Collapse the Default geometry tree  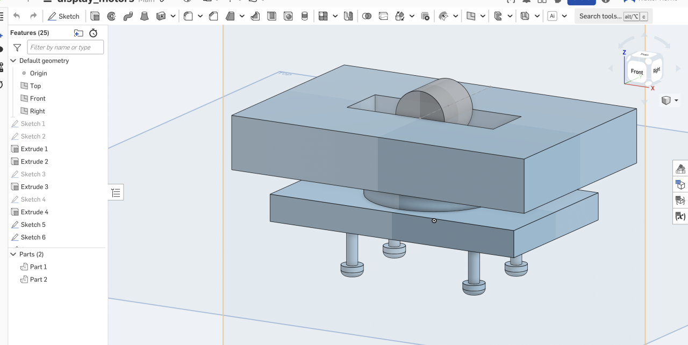click(x=13, y=61)
